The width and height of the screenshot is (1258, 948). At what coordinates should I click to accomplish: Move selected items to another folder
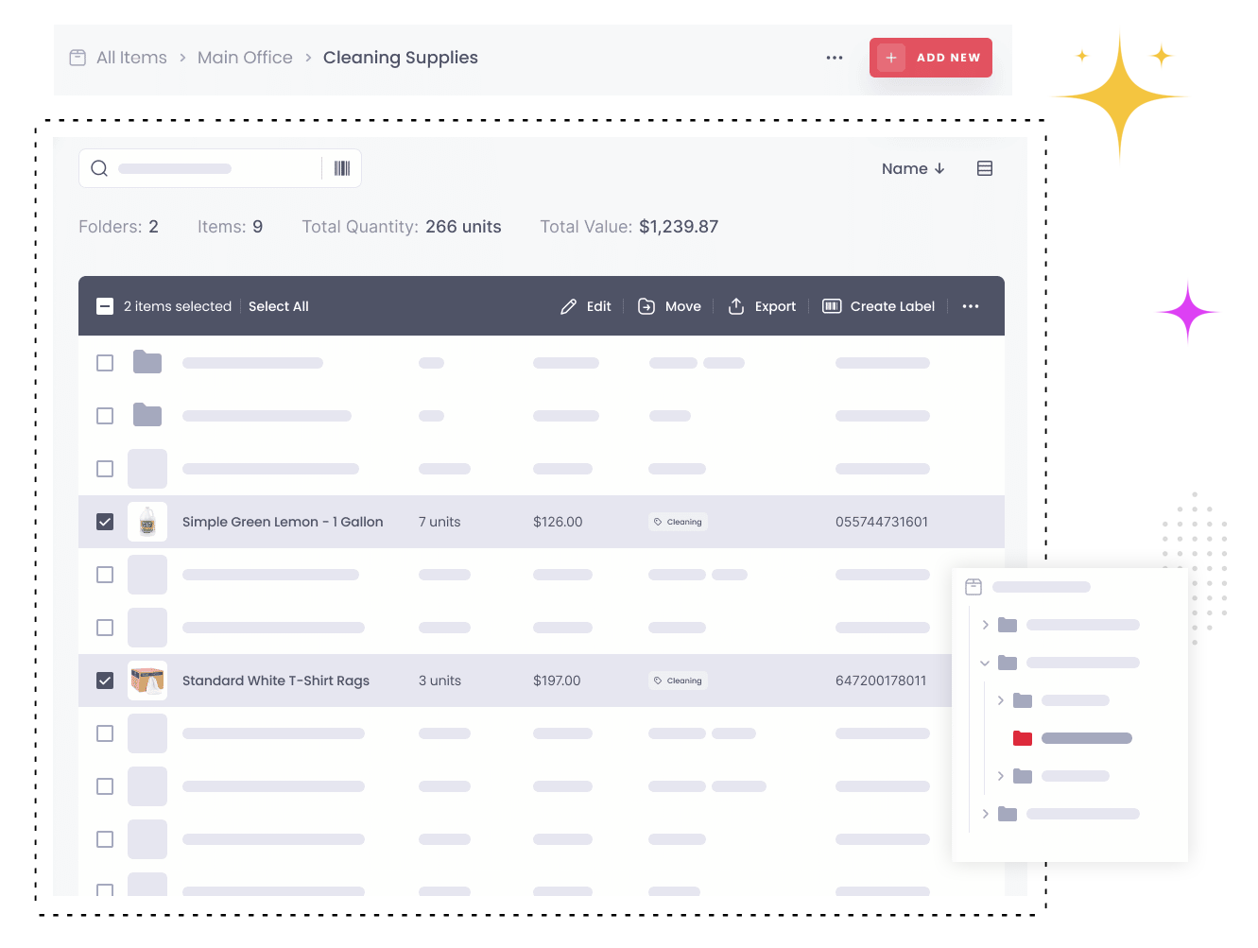pos(669,306)
